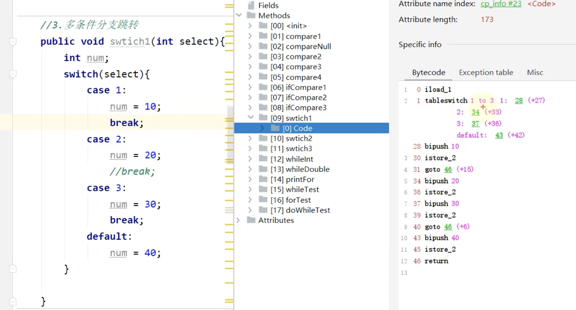The height and width of the screenshot is (310, 576).
Task: Jump to offset 28 in tableswitch case 1
Action: point(519,101)
